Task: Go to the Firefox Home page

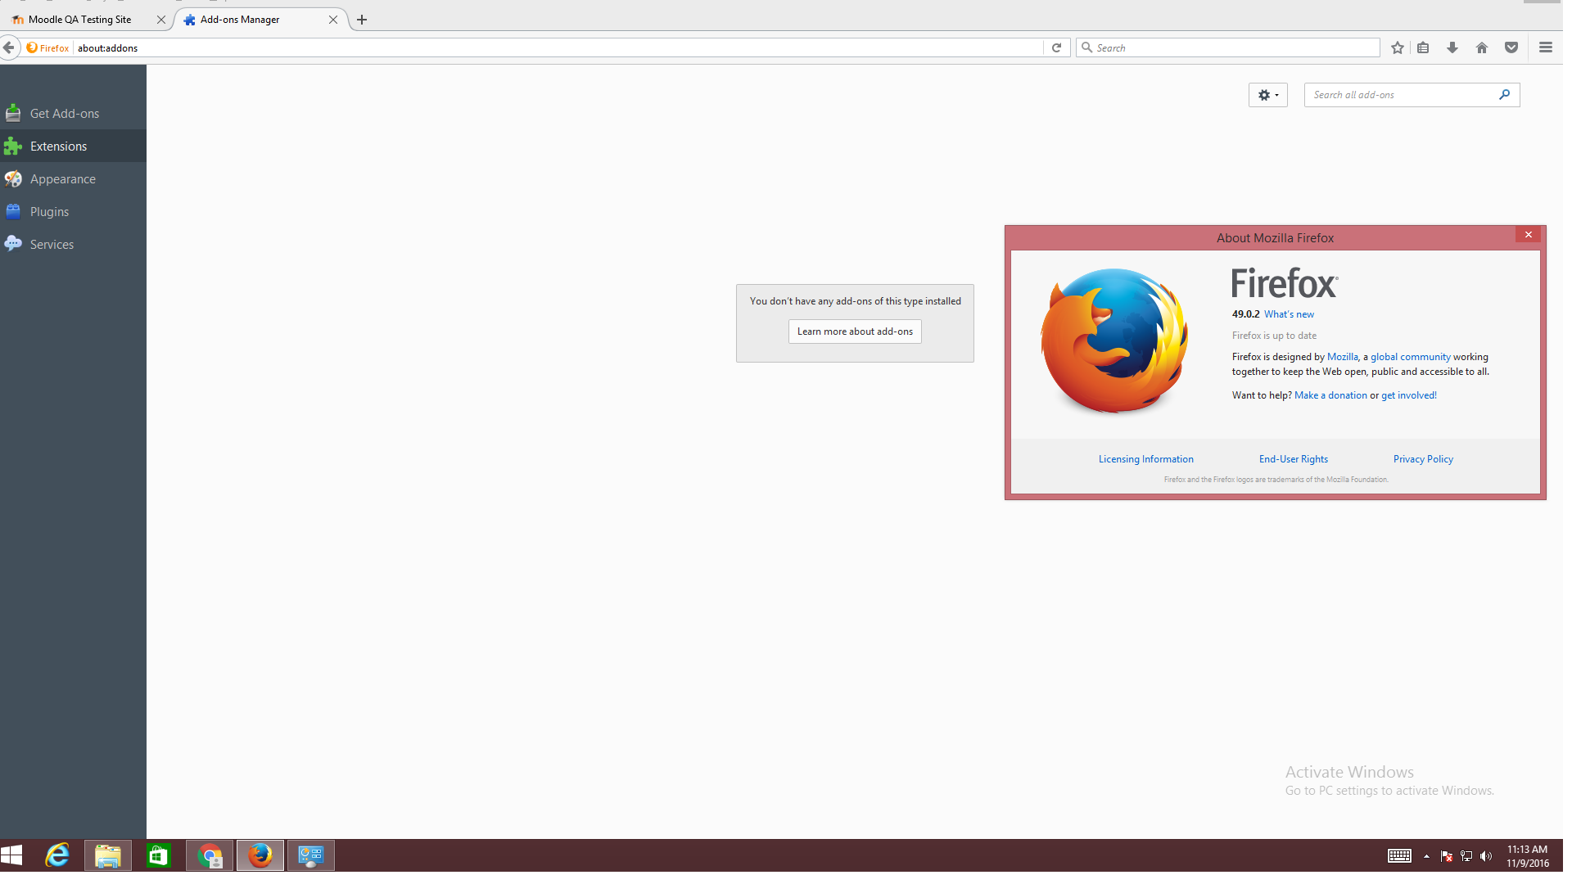Action: point(1482,47)
